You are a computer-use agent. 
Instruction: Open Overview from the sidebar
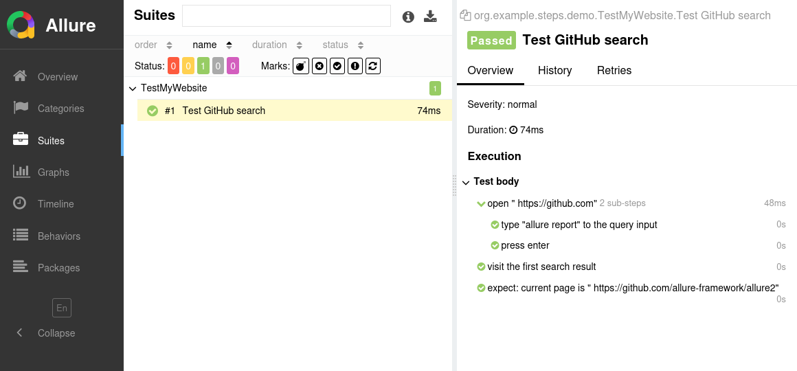pos(58,77)
